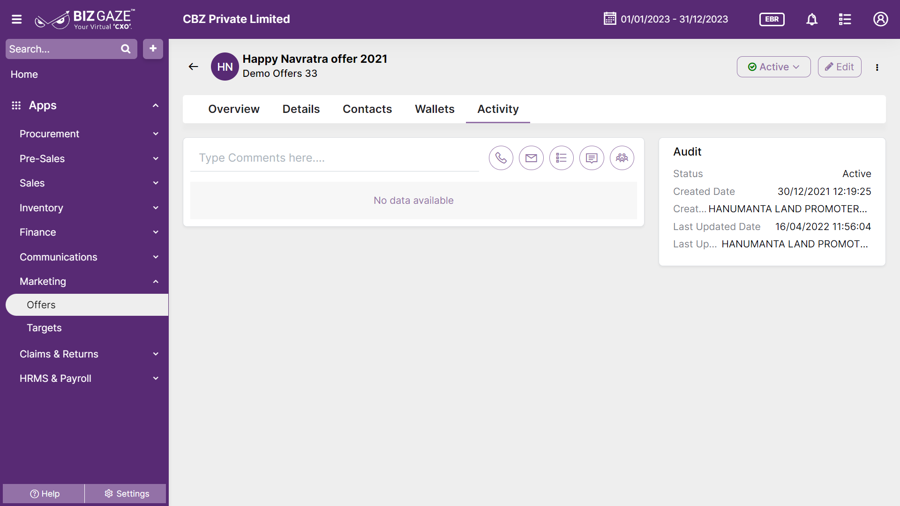Click the Audit Status value Active
Screen dimensions: 900x506
[856, 174]
